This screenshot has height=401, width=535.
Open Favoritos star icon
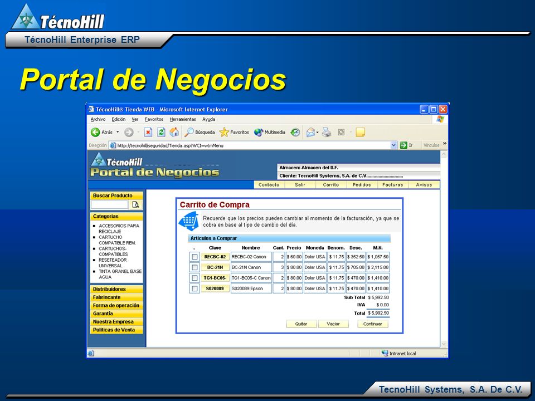[x=224, y=133]
